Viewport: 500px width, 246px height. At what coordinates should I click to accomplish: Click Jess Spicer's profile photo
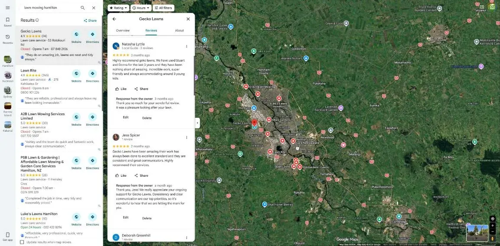click(x=116, y=137)
